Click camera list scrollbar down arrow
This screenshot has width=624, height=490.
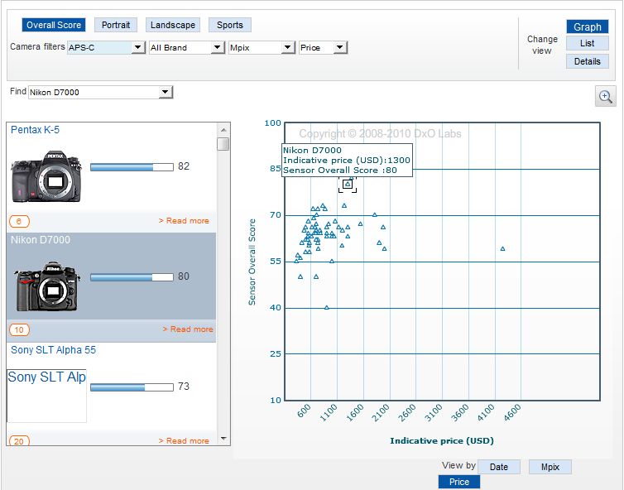(223, 439)
